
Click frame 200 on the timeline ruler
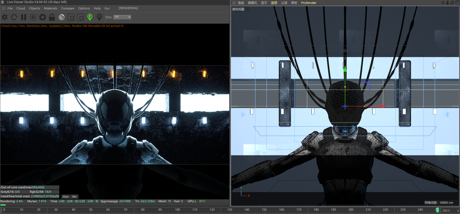pos(351,210)
